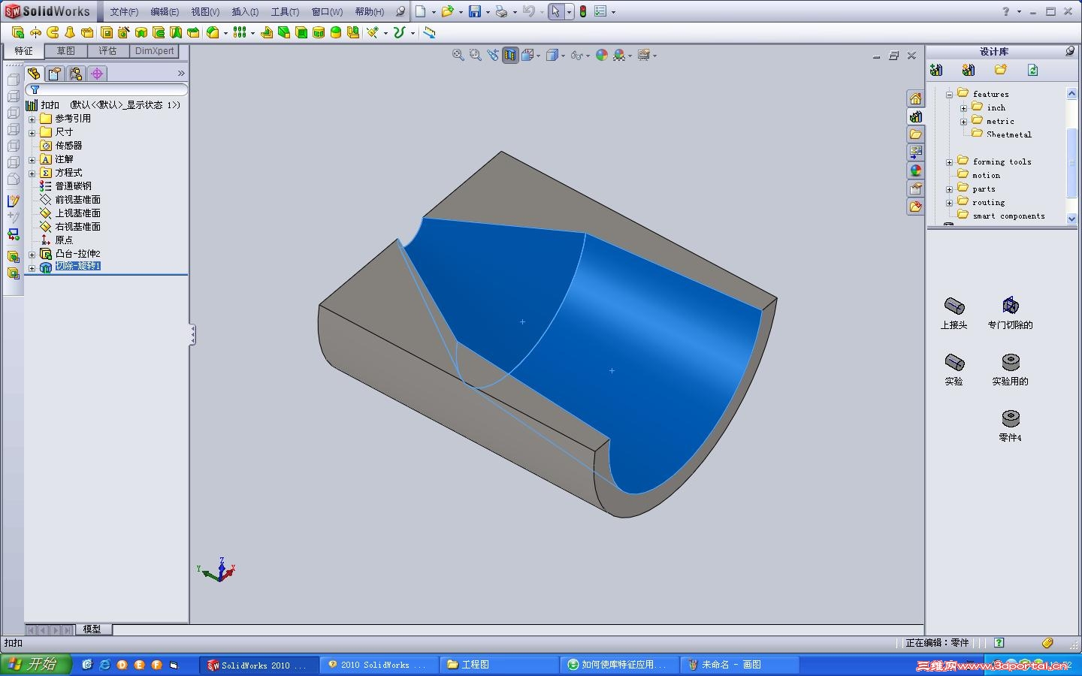Image resolution: width=1082 pixels, height=676 pixels.
Task: Click the Design Library tree scrollbar down arrow
Action: tap(1072, 218)
